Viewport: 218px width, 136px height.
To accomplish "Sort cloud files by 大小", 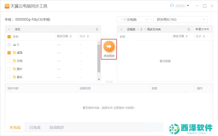I will [204, 36].
